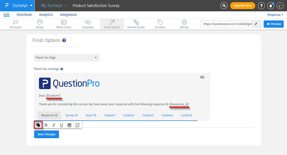The height and width of the screenshot is (155, 287).
Task: Open the search magnifier icon
Action: point(224,6)
